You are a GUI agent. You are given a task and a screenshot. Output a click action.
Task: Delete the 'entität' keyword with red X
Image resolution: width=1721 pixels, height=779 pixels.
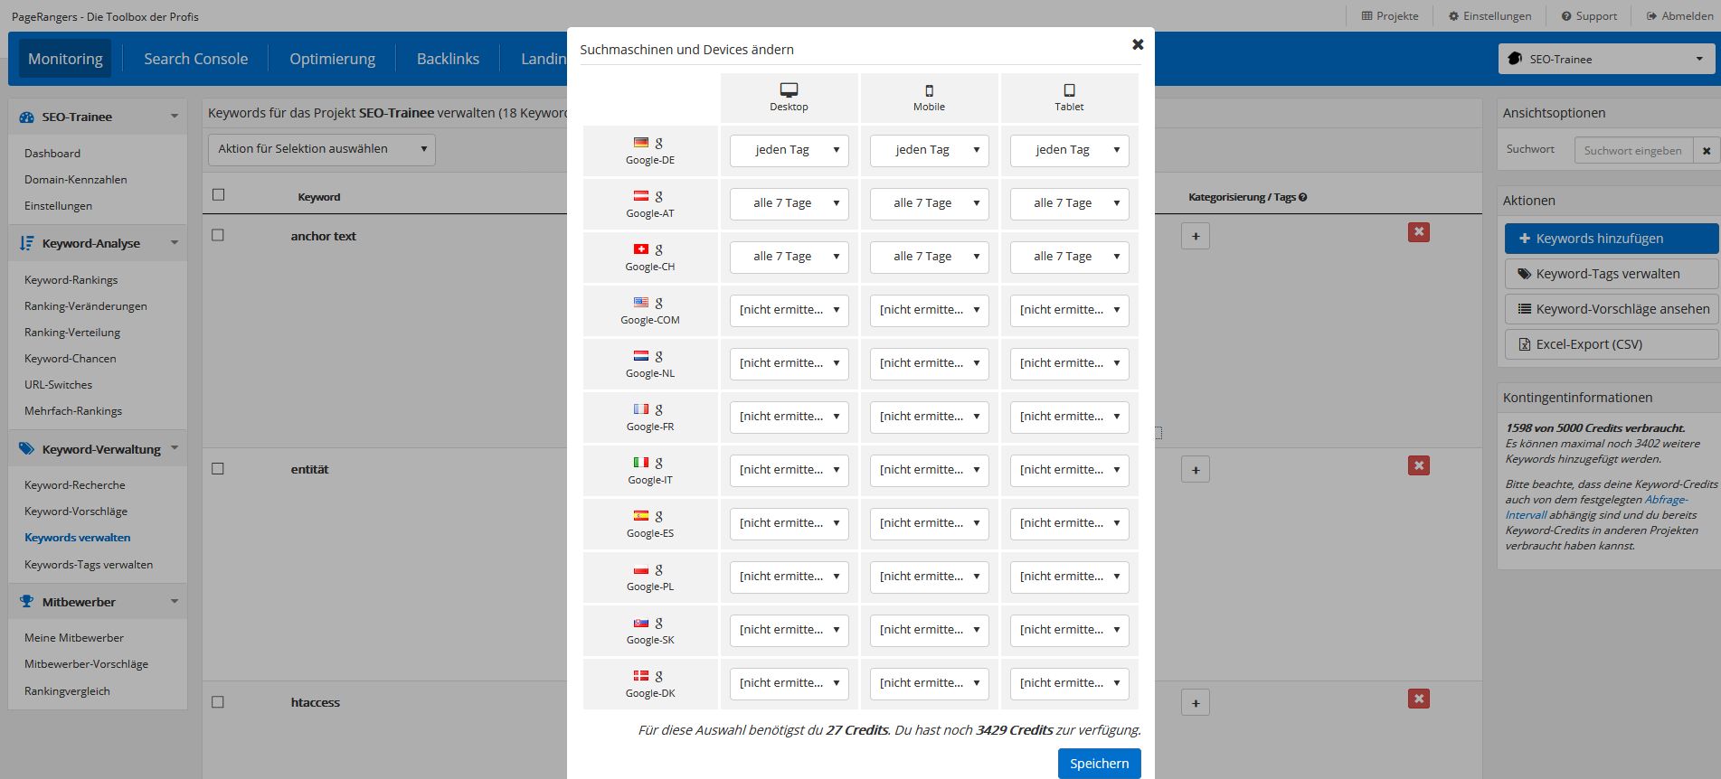point(1419,465)
